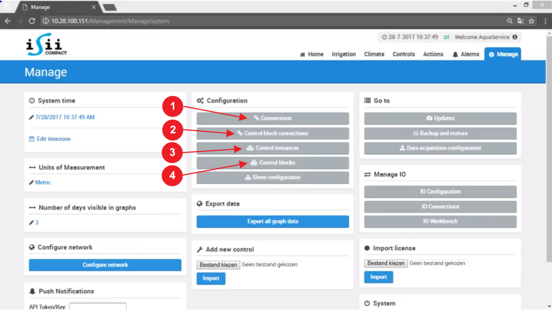
Task: Open the browser three-dot menu
Action: click(546, 21)
